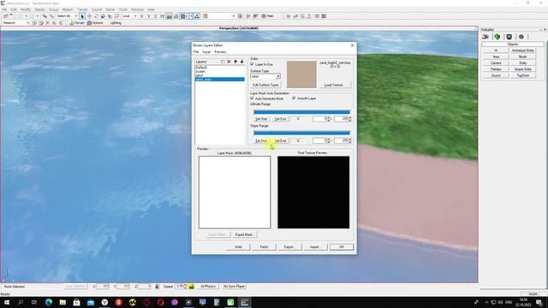
Task: Click the Layer Mask preview thumbnail
Action: click(x=235, y=192)
